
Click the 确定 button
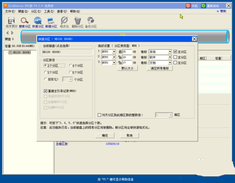point(105,135)
